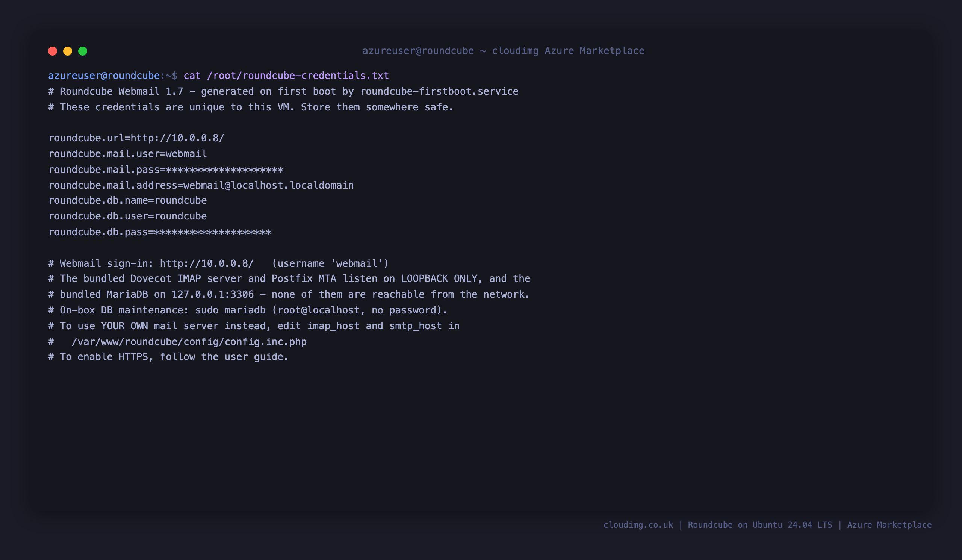962x560 pixels.
Task: Click the green maximize window button
Action: click(83, 51)
